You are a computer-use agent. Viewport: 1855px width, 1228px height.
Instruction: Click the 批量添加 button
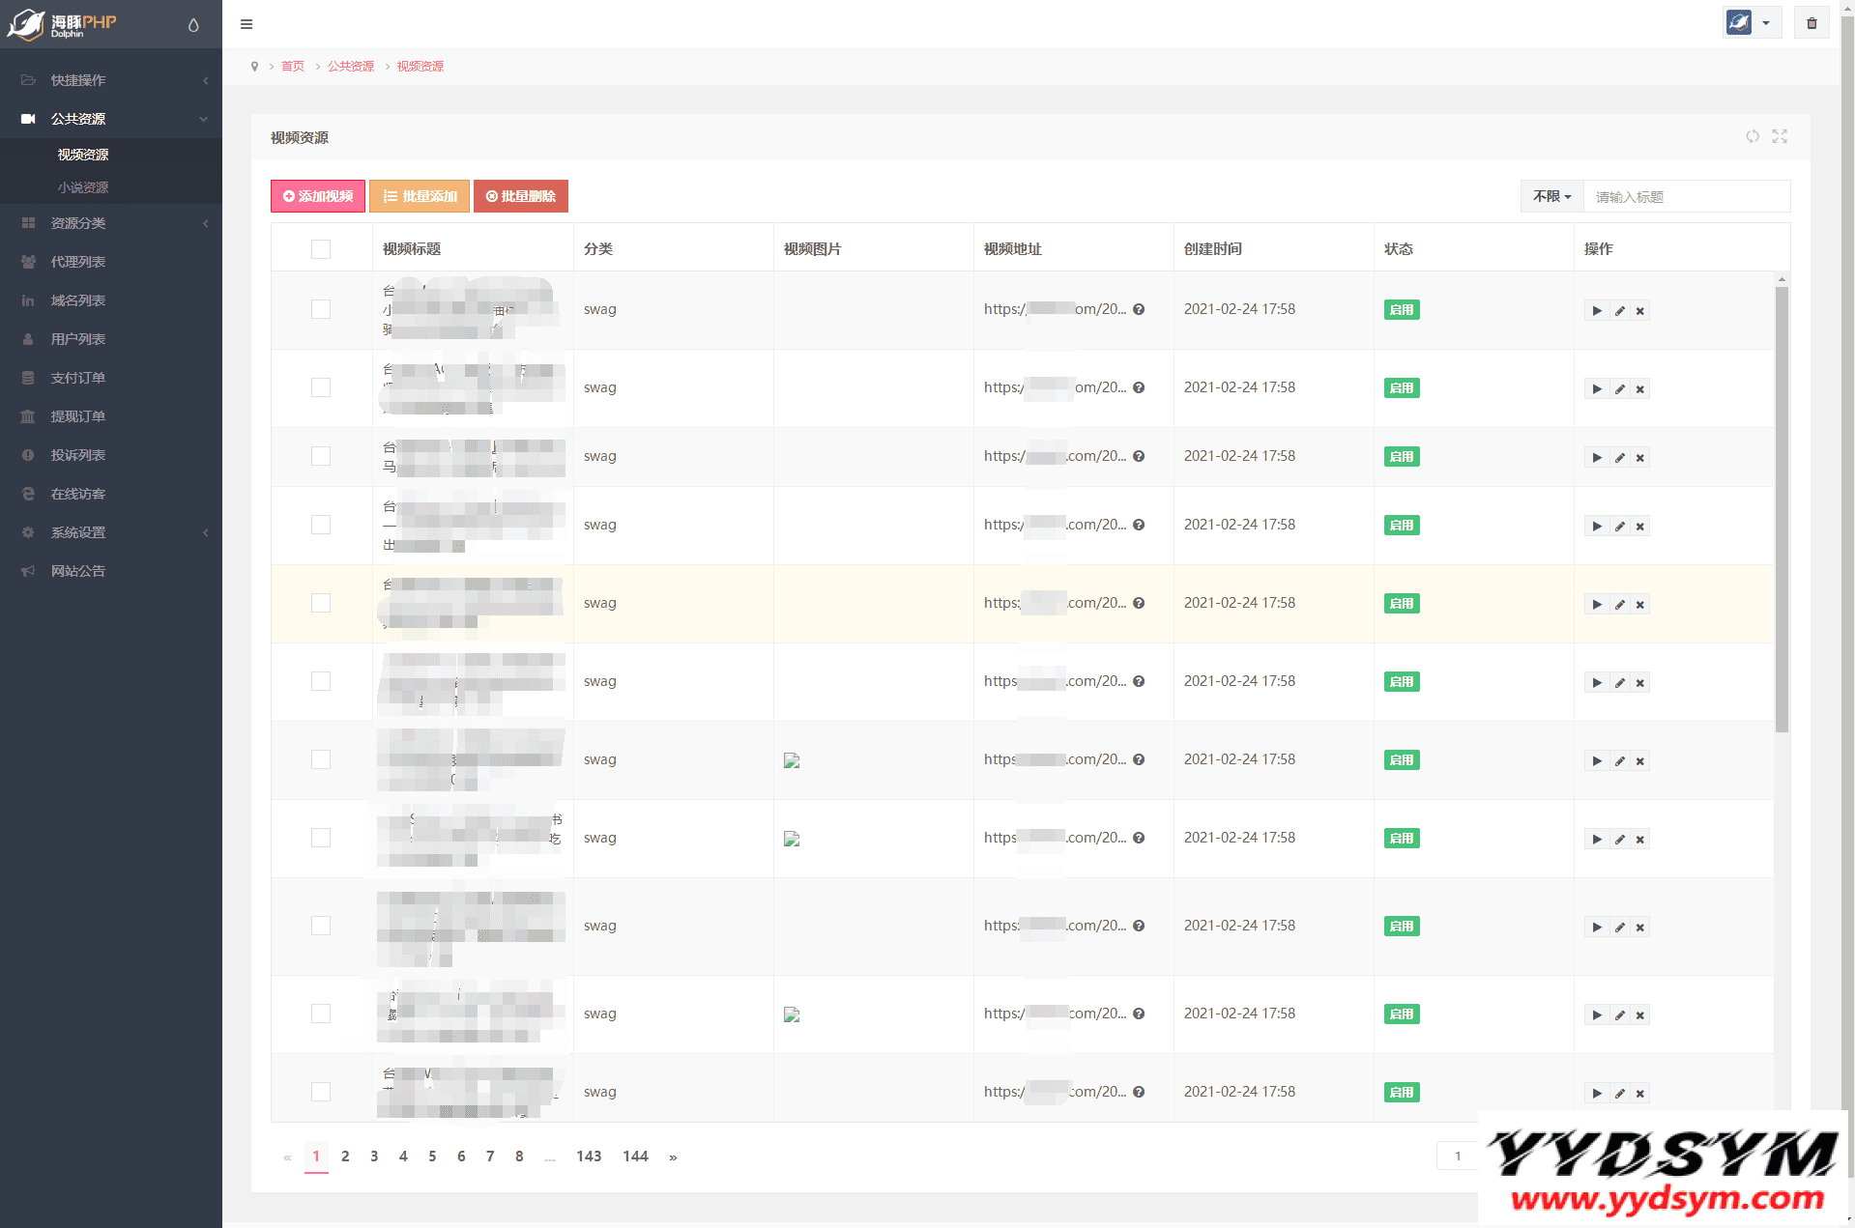point(420,196)
